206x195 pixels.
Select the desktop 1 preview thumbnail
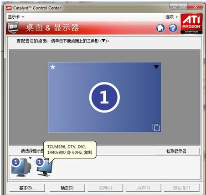[104, 97]
